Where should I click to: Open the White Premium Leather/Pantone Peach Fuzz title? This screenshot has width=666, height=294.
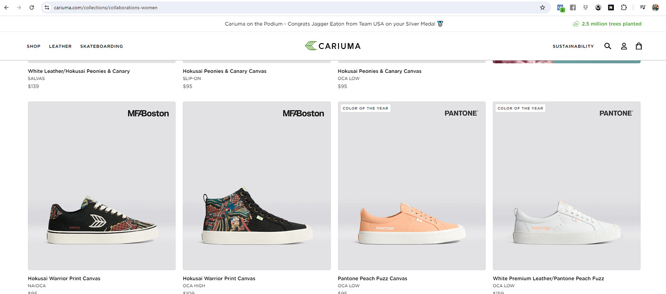click(x=548, y=278)
